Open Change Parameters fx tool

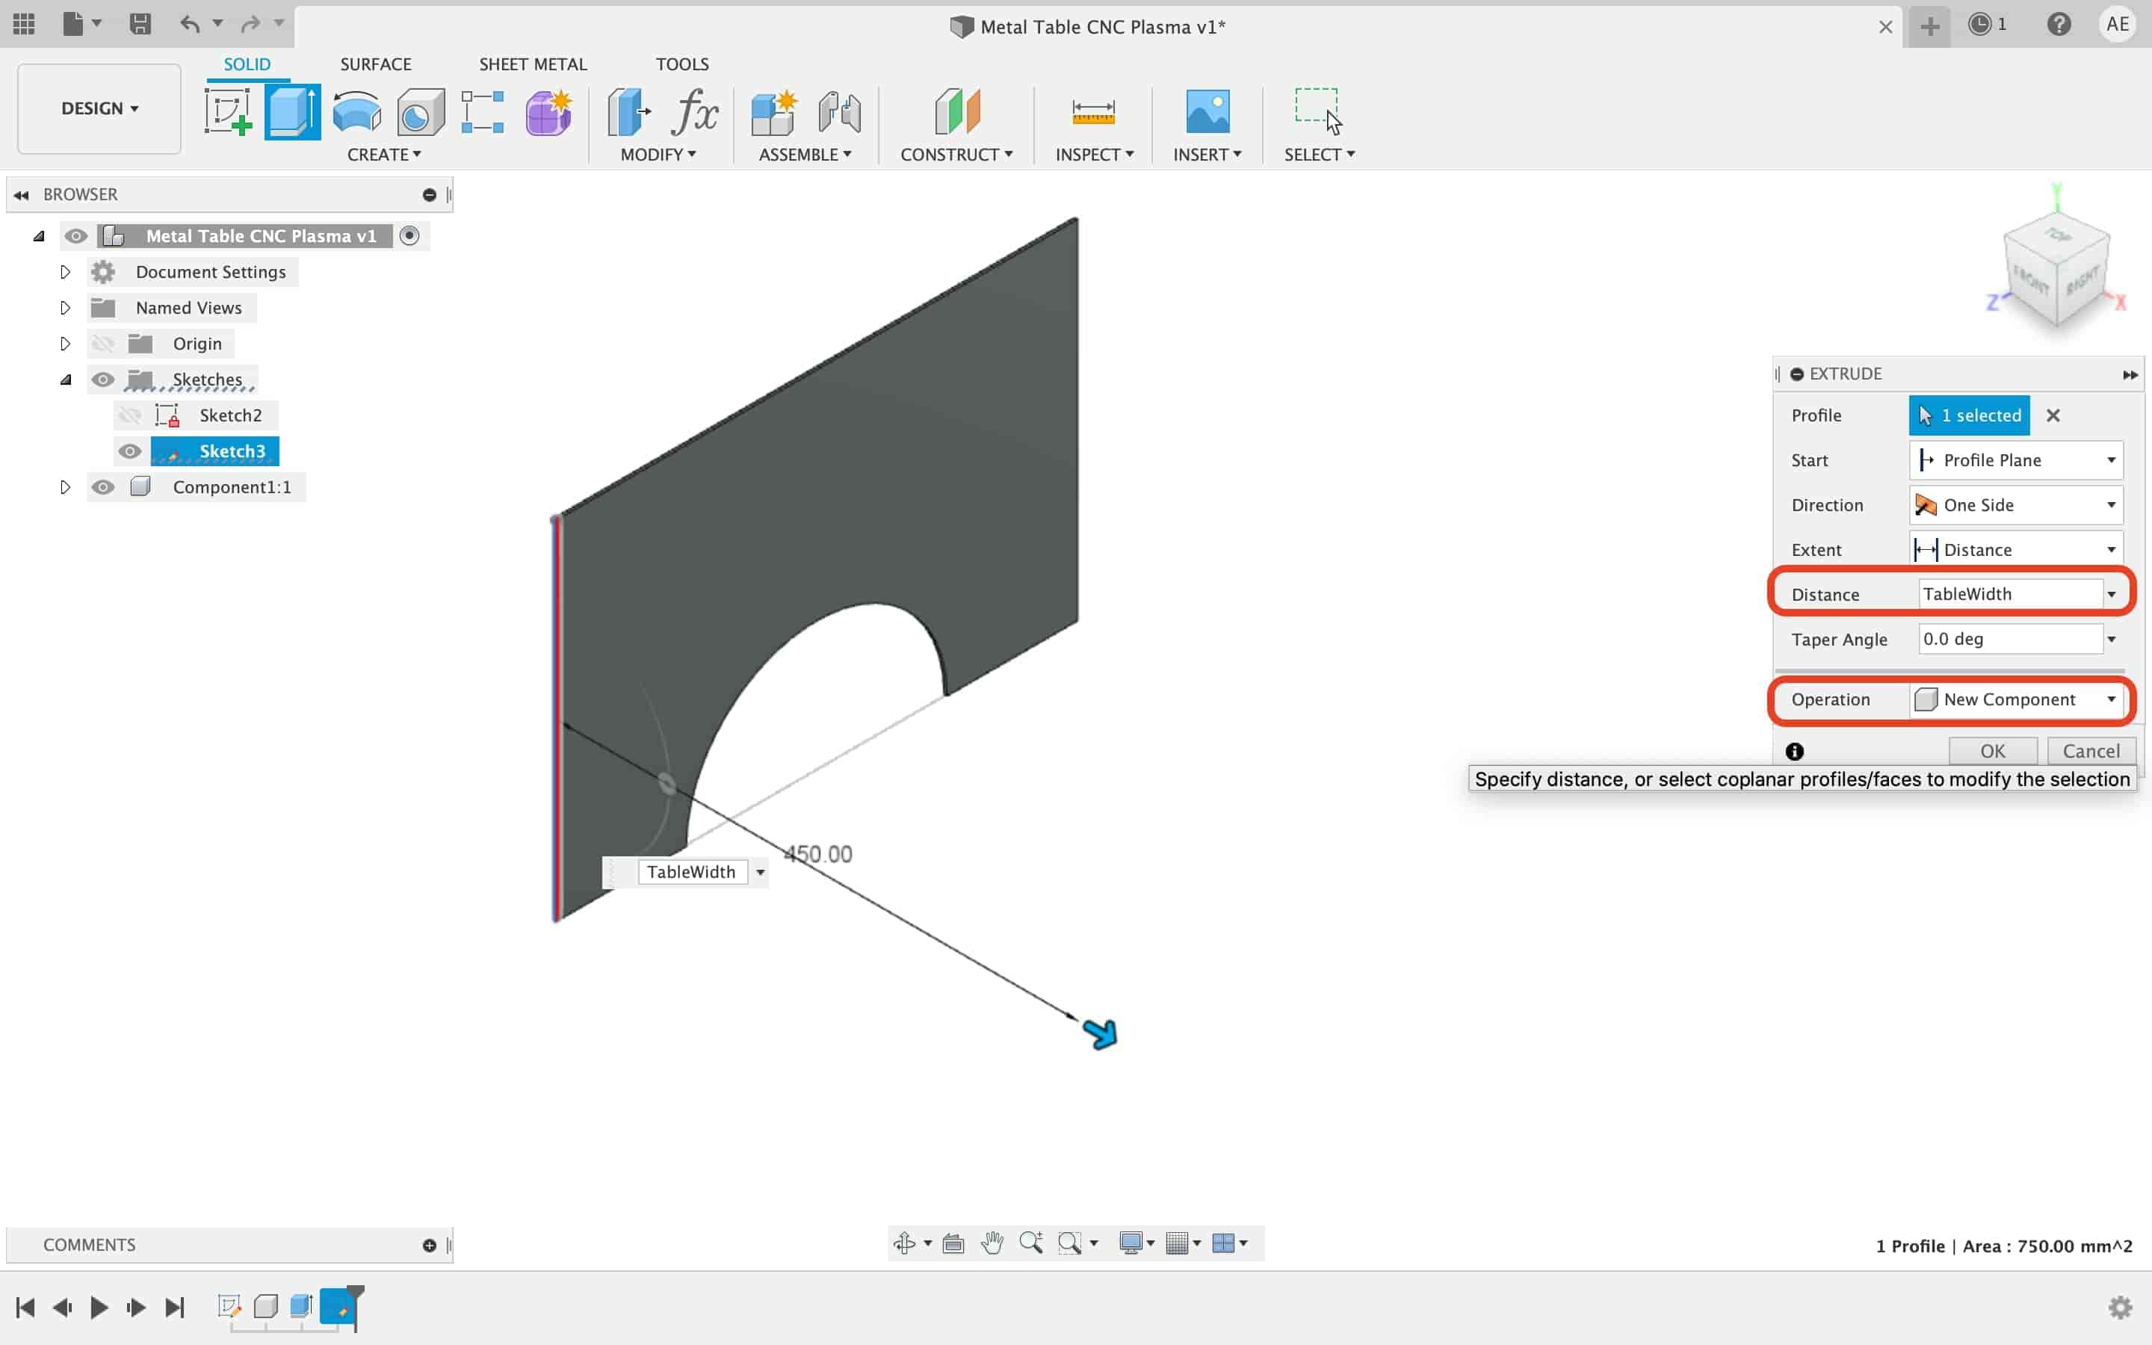tap(694, 112)
